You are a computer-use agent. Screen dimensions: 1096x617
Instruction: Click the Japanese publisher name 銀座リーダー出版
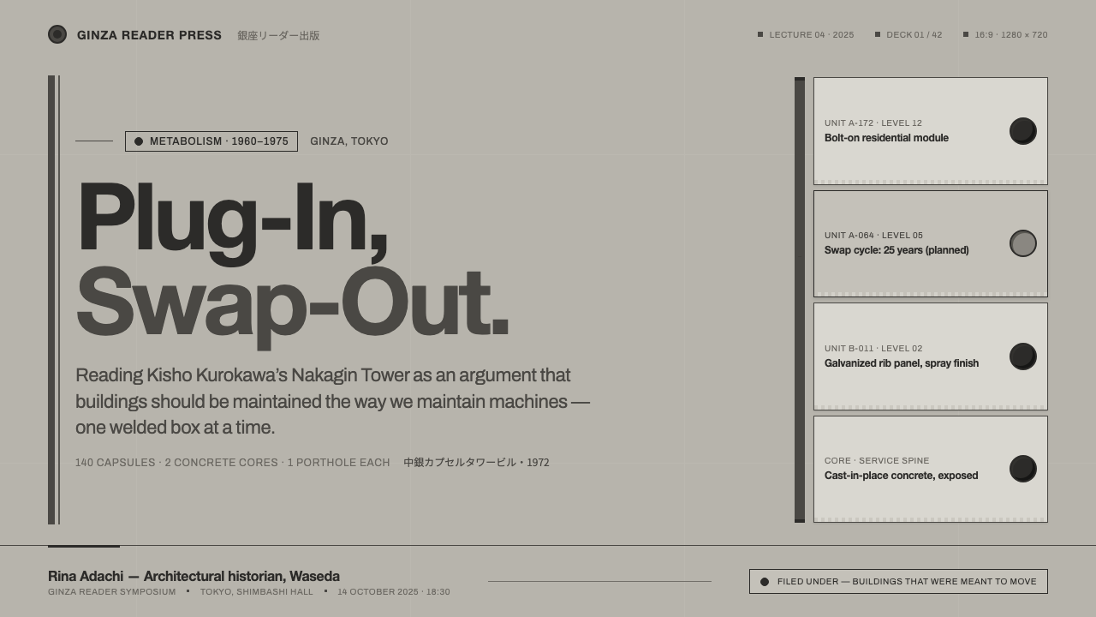pyautogui.click(x=278, y=36)
